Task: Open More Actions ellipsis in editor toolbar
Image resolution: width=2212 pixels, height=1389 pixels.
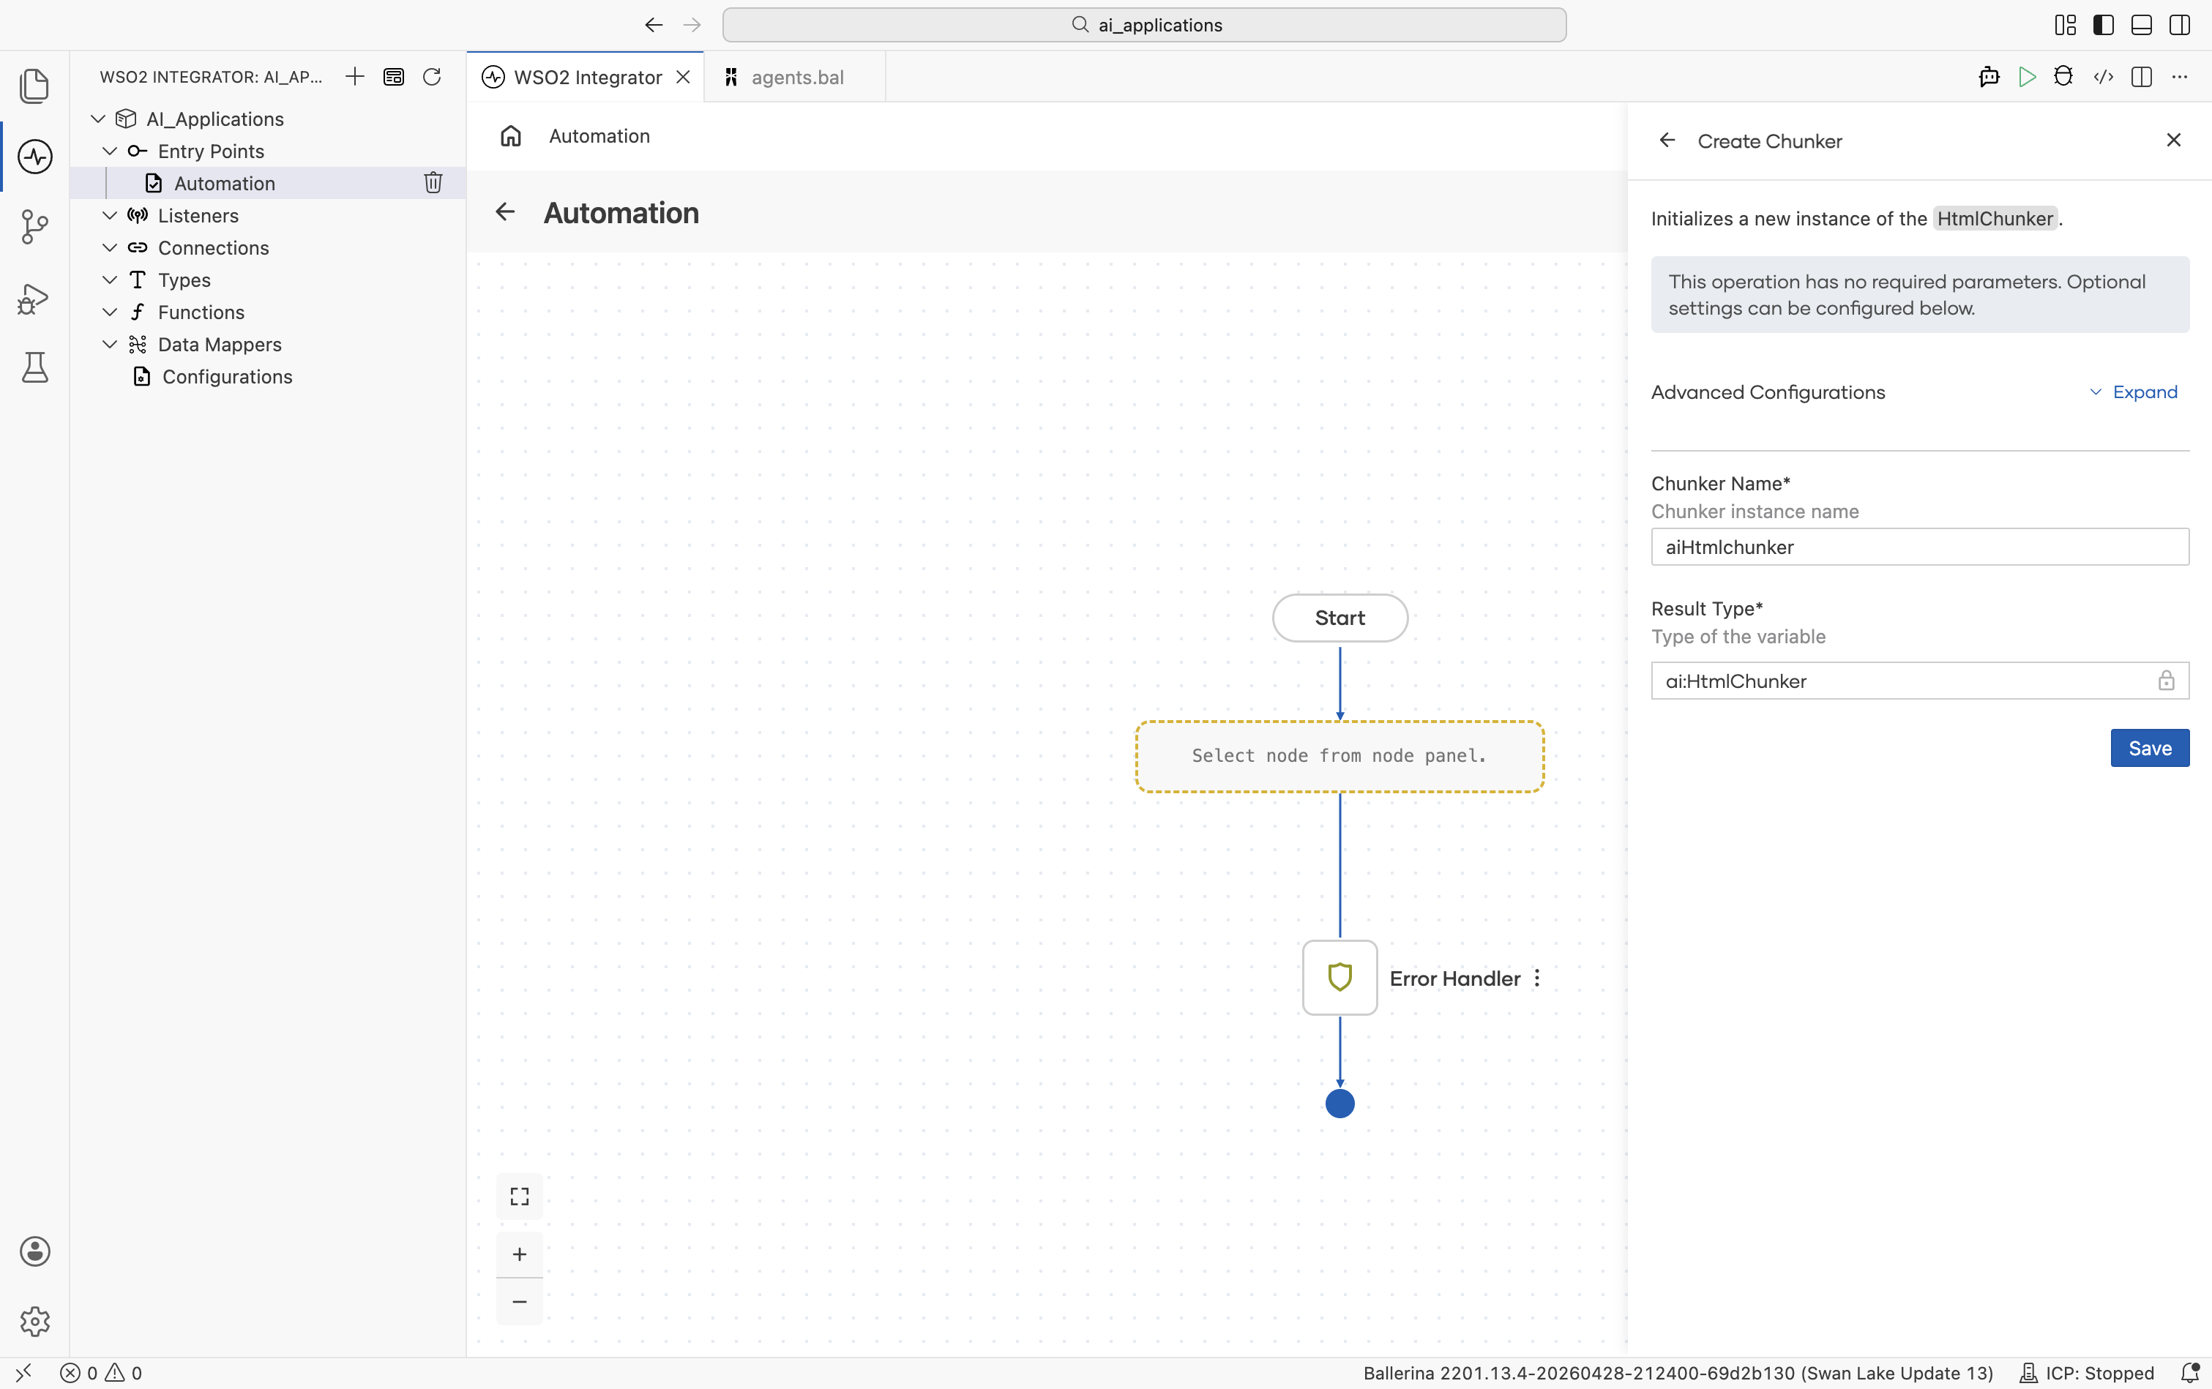Action: (x=2180, y=77)
